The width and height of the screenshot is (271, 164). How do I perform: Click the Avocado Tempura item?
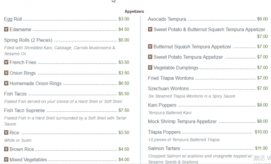pyautogui.click(x=167, y=19)
